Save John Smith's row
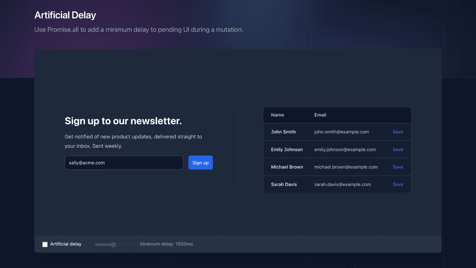 pyautogui.click(x=398, y=132)
